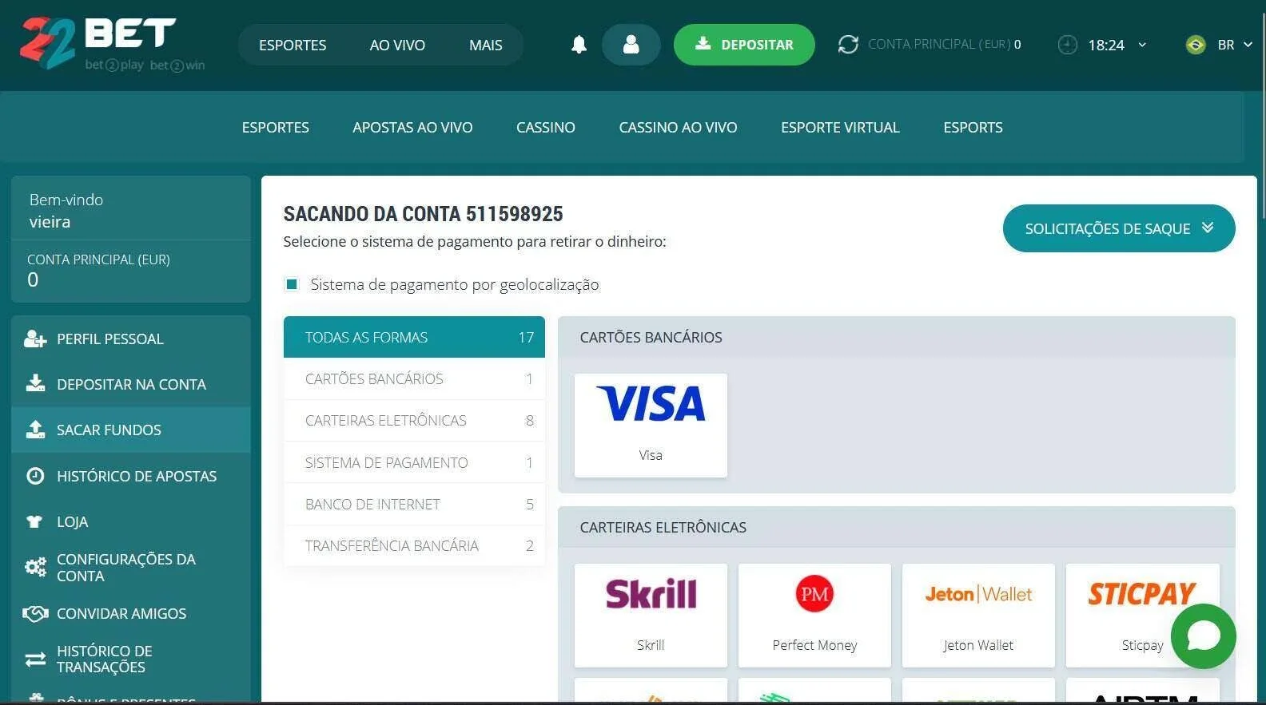Click the clock icon beside 18:24
Screen dimensions: 1266x705
point(1068,45)
